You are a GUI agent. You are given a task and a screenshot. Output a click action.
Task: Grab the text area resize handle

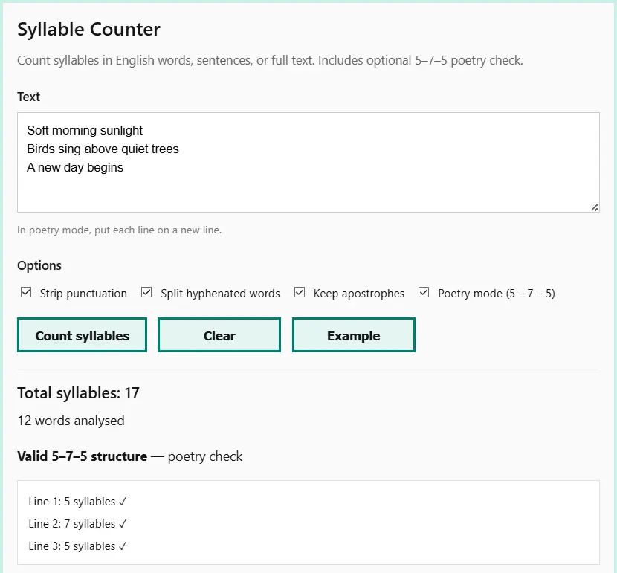(594, 207)
